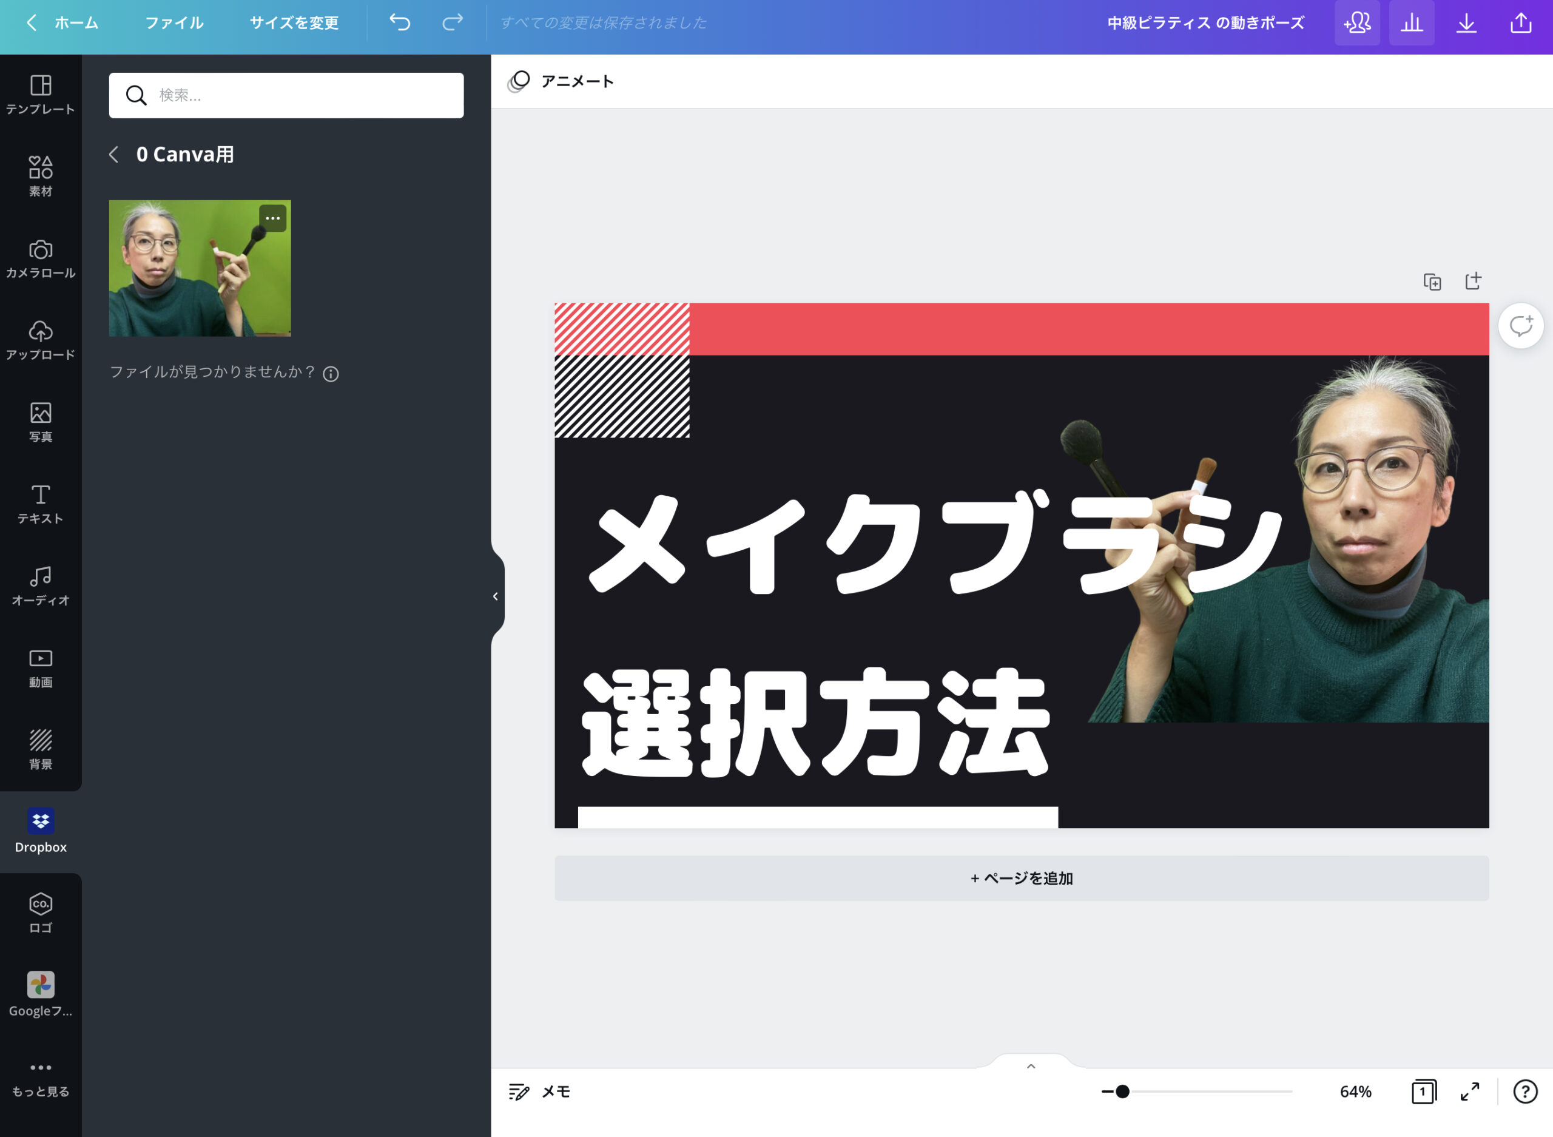Click the download icon in top bar
The image size is (1553, 1137).
point(1466,22)
